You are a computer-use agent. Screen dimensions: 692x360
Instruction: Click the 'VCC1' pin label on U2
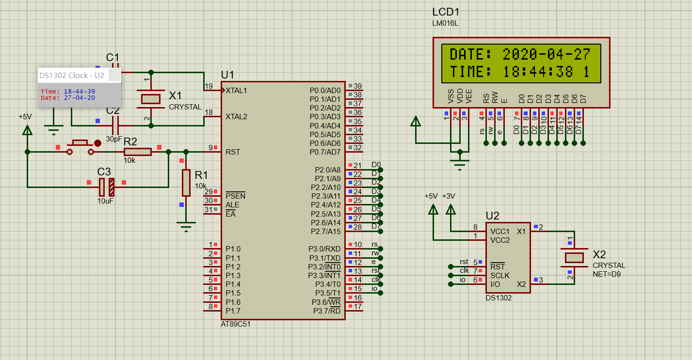coord(500,232)
